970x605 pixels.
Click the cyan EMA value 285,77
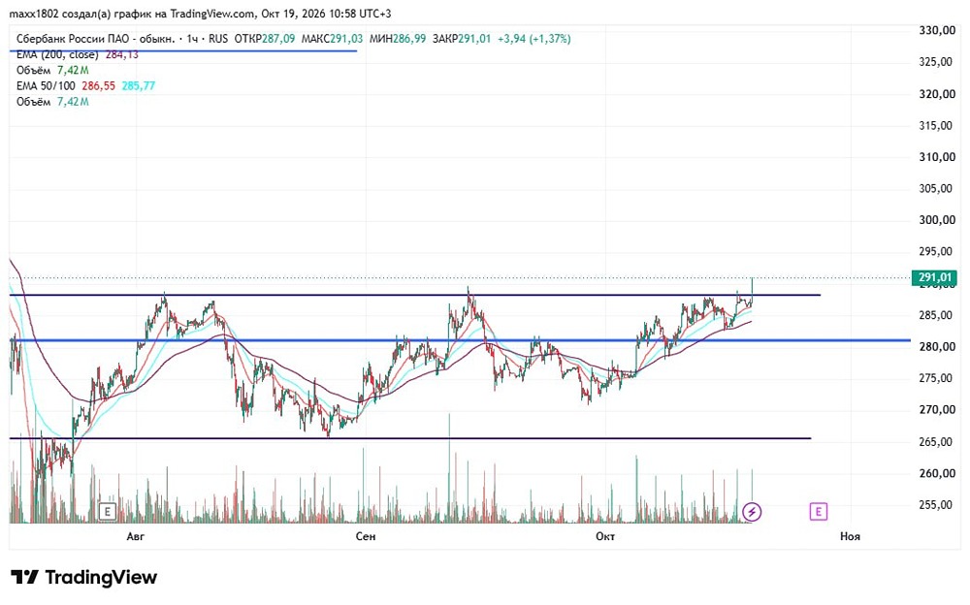point(139,85)
